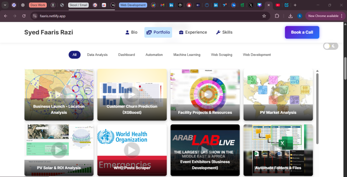Bookmark this page with the star
Image resolution: width=347 pixels, height=177 pixels.
pyautogui.click(x=264, y=16)
